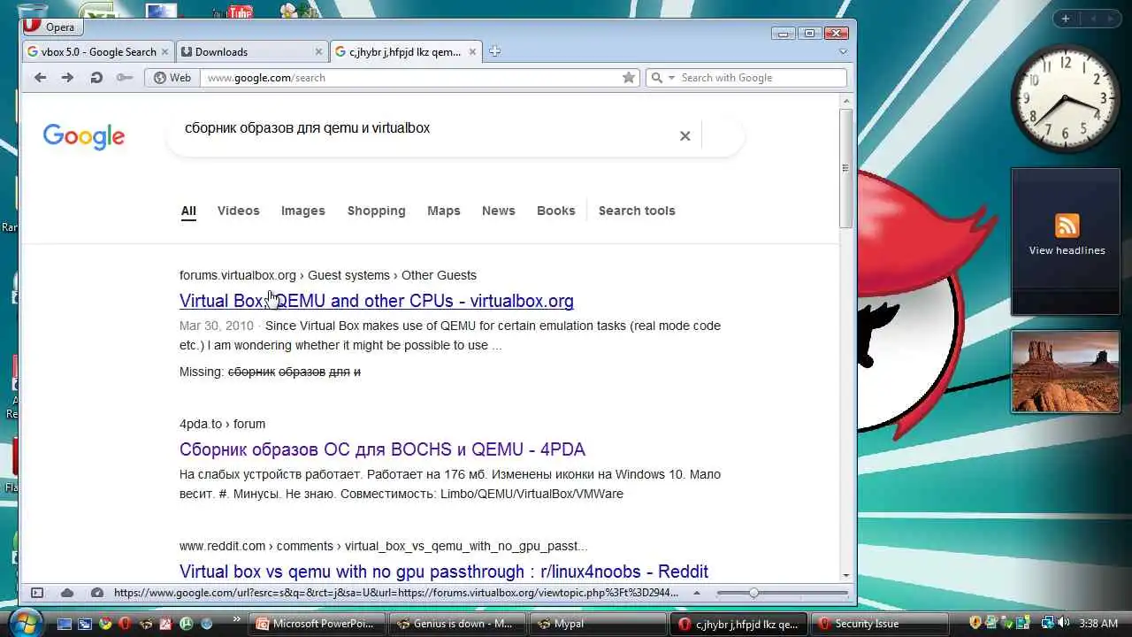Expand the closed tabs list arrow
This screenshot has width=1132, height=637.
coord(843,52)
